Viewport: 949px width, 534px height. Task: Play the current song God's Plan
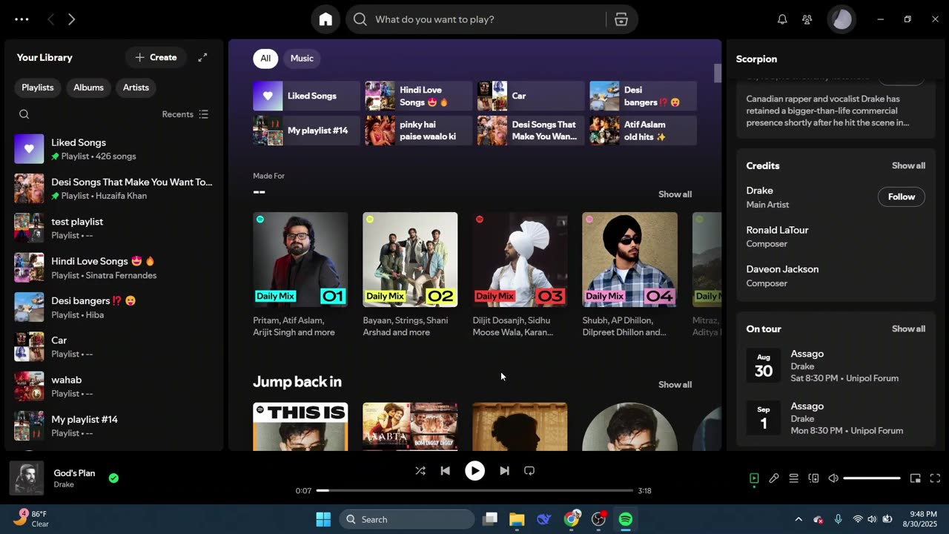tap(474, 471)
